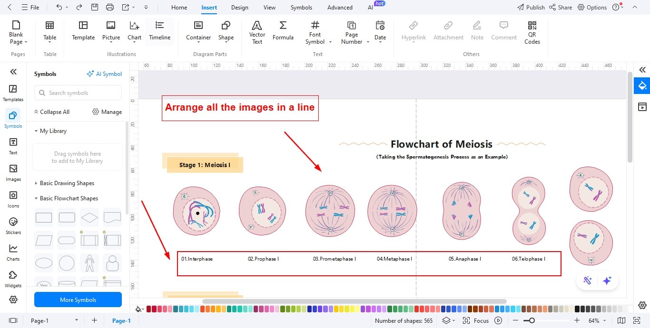The width and height of the screenshot is (650, 328).
Task: Open the fill style panel icon on right
Action: coord(642,85)
